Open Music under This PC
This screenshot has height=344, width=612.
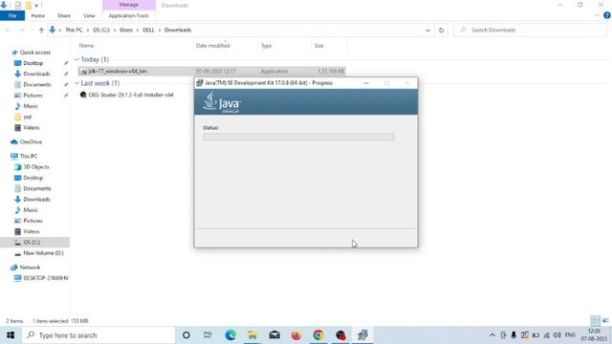tap(30, 210)
